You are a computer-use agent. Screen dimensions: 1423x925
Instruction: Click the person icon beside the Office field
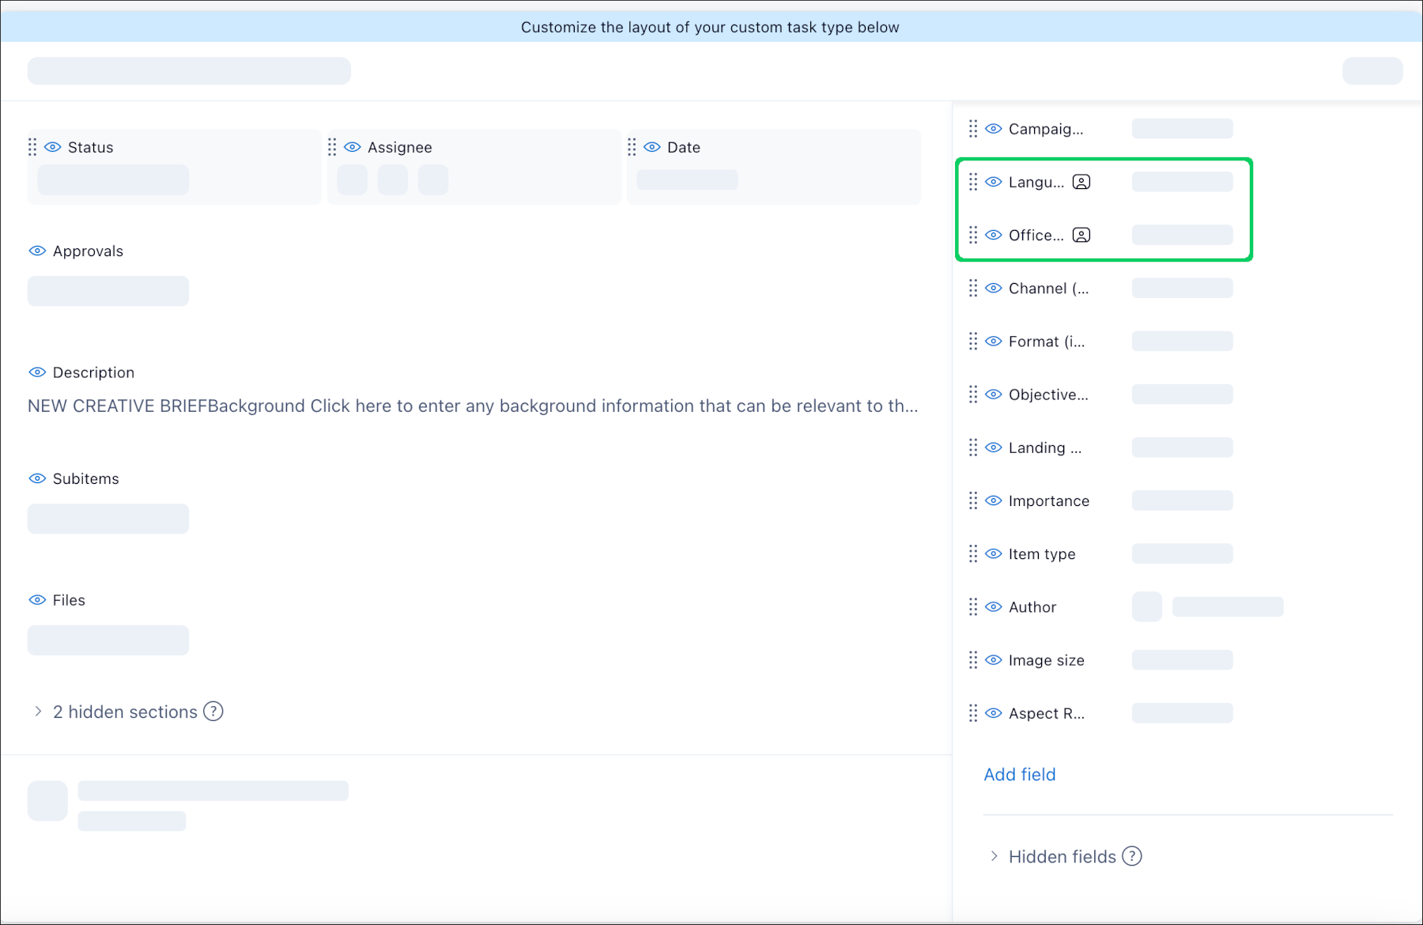pyautogui.click(x=1081, y=235)
